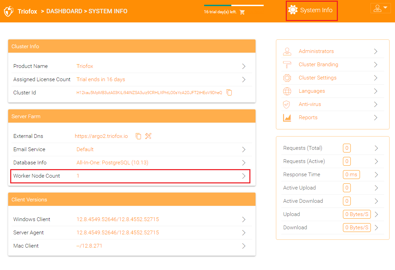
Task: Expand the Database Info row chevron
Action: pyautogui.click(x=244, y=163)
